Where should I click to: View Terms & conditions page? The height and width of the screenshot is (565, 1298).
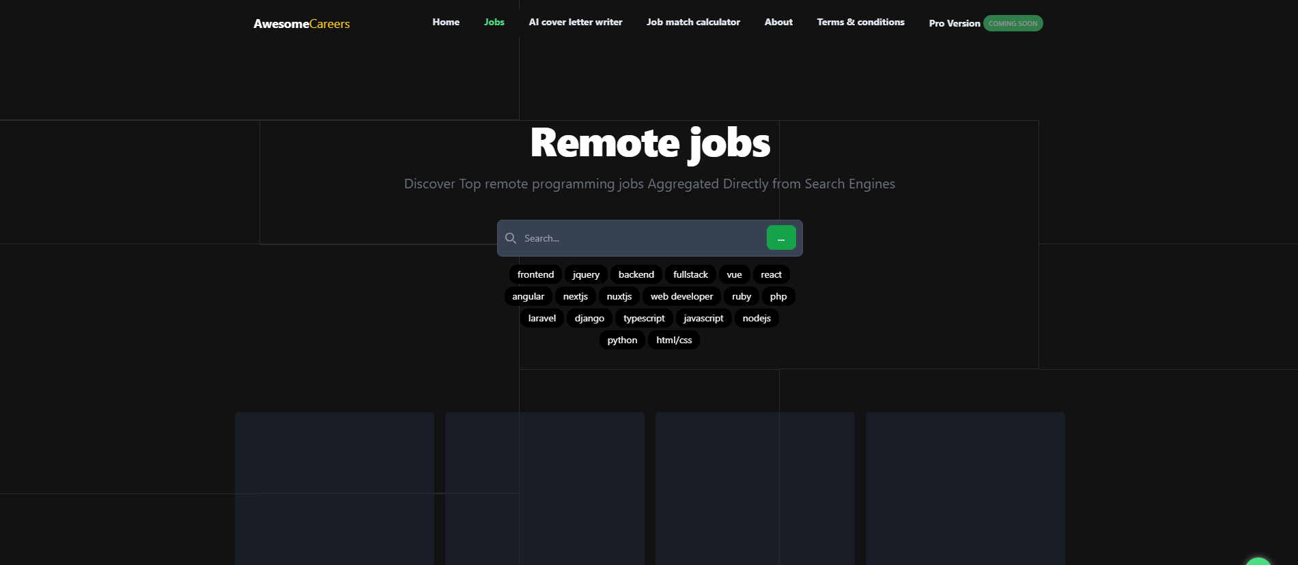click(860, 23)
